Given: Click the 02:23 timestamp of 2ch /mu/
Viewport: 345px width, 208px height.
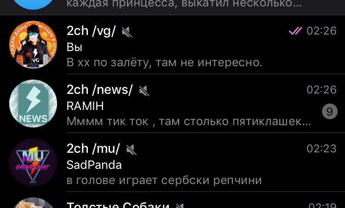Looking at the screenshot, I should click(322, 149).
